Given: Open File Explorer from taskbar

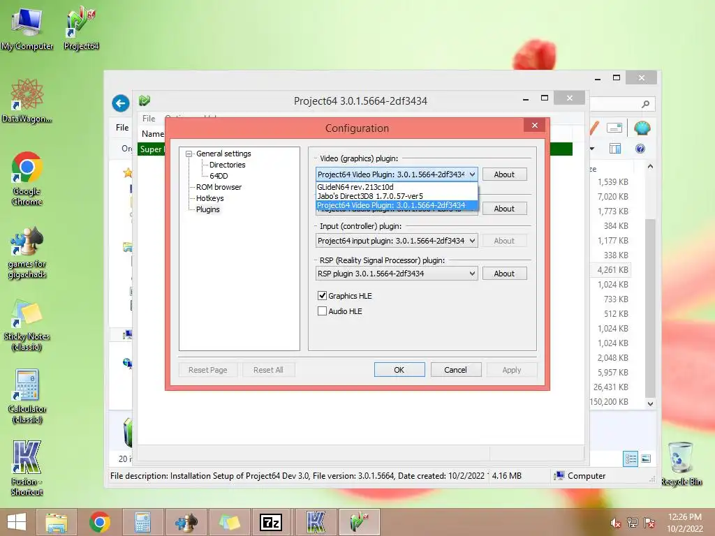Looking at the screenshot, I should tap(56, 522).
